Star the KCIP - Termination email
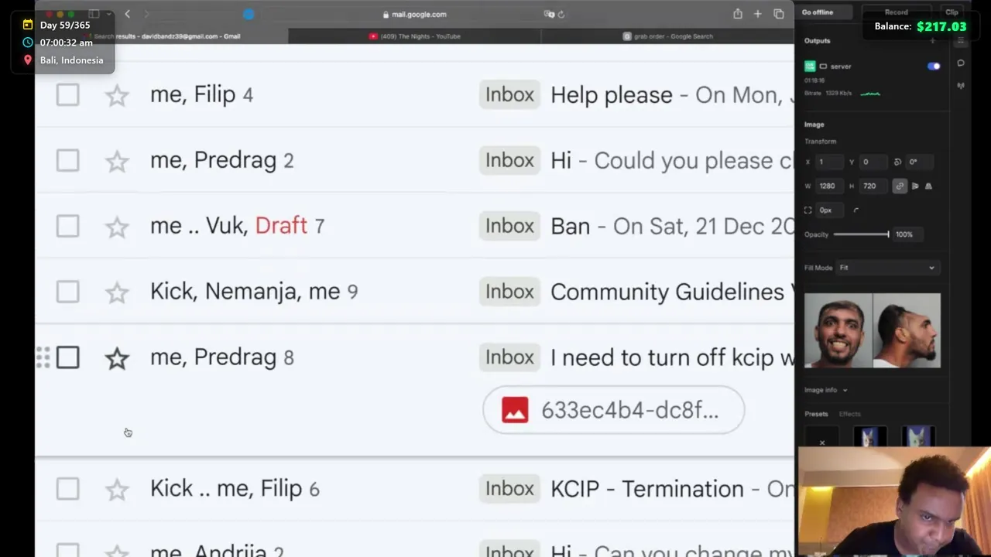991x557 pixels. point(117,490)
